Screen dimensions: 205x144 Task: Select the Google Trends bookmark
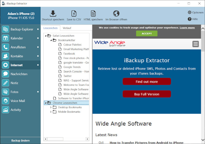[x=72, y=67]
